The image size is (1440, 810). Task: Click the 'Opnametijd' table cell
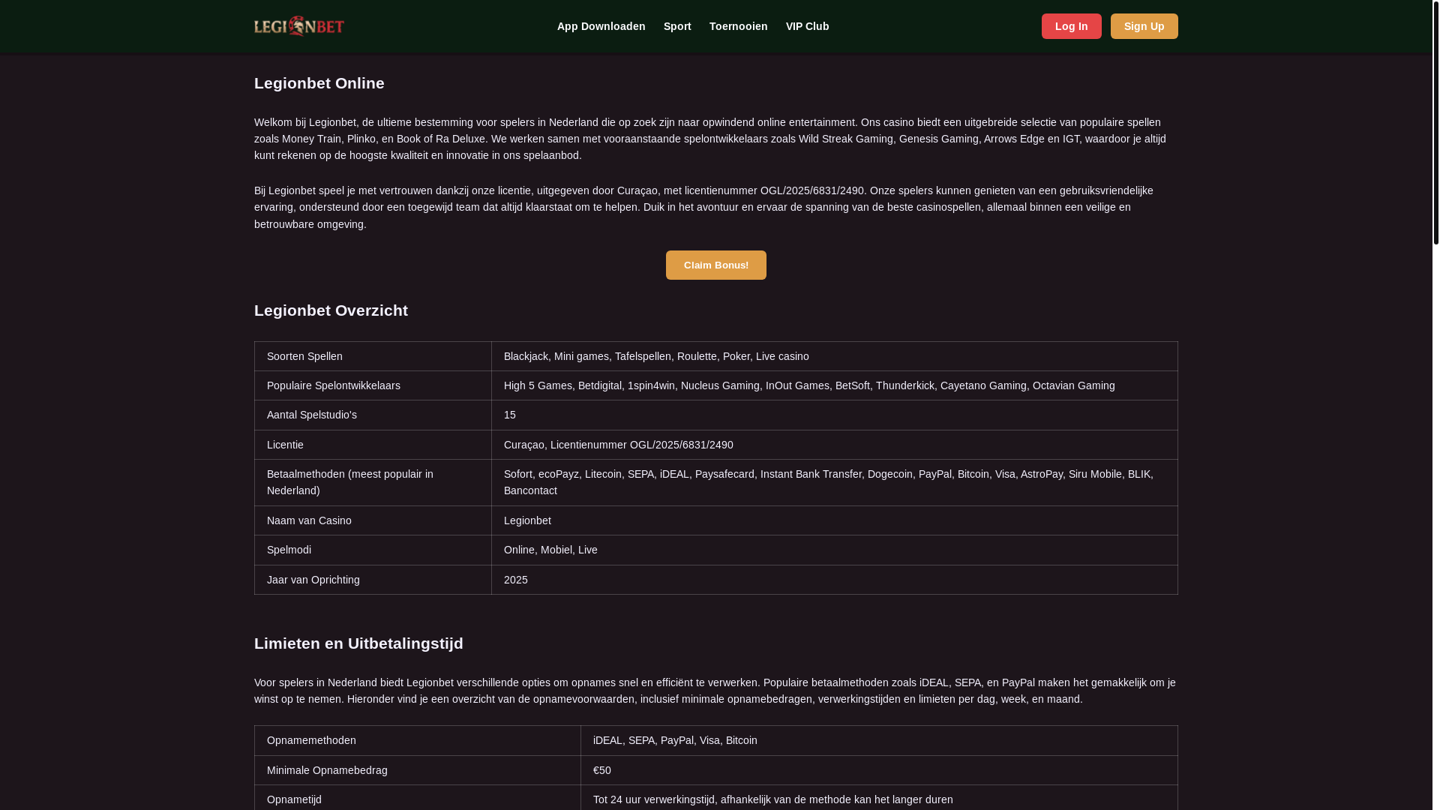tap(418, 798)
